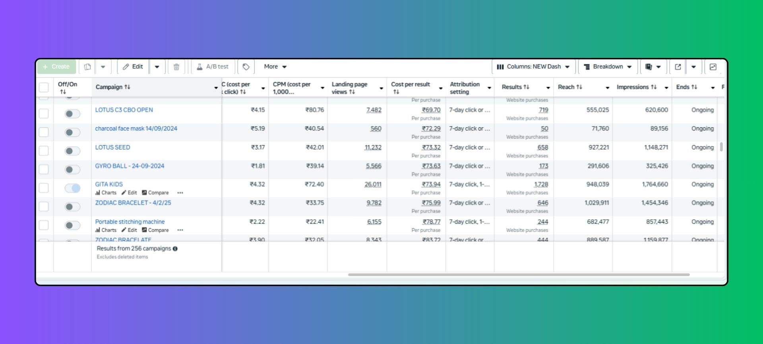Screen dimensions: 763x344
Task: Select the GYRO BALL campaign checkbox
Action: (x=44, y=169)
